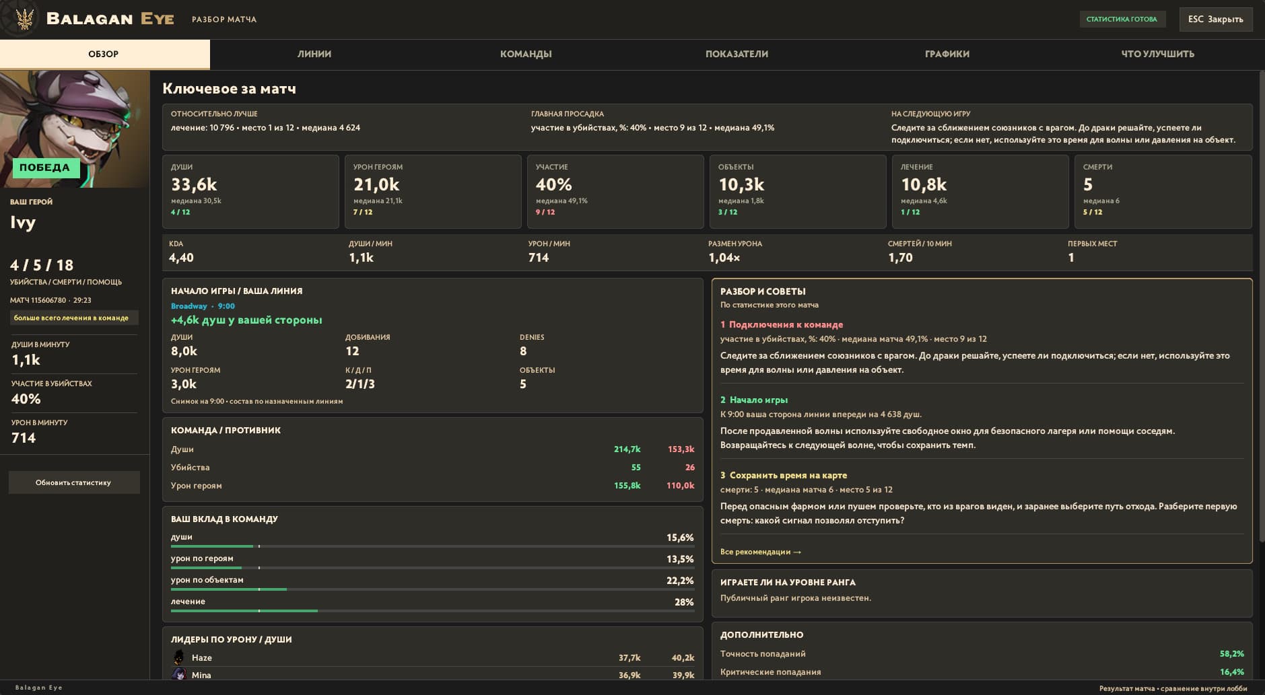Click the ДУШИ 33,6k stat card
Screen dimensions: 1265x695
250,192
